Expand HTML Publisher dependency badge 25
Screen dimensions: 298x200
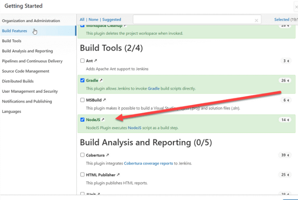tap(285, 175)
